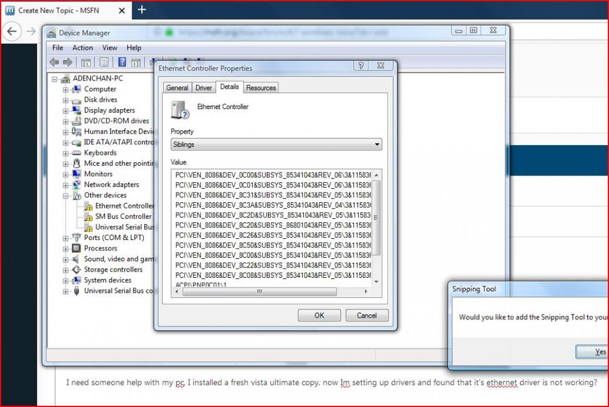Expand the Display adapters tree node
Image resolution: width=609 pixels, height=407 pixels.
point(66,111)
